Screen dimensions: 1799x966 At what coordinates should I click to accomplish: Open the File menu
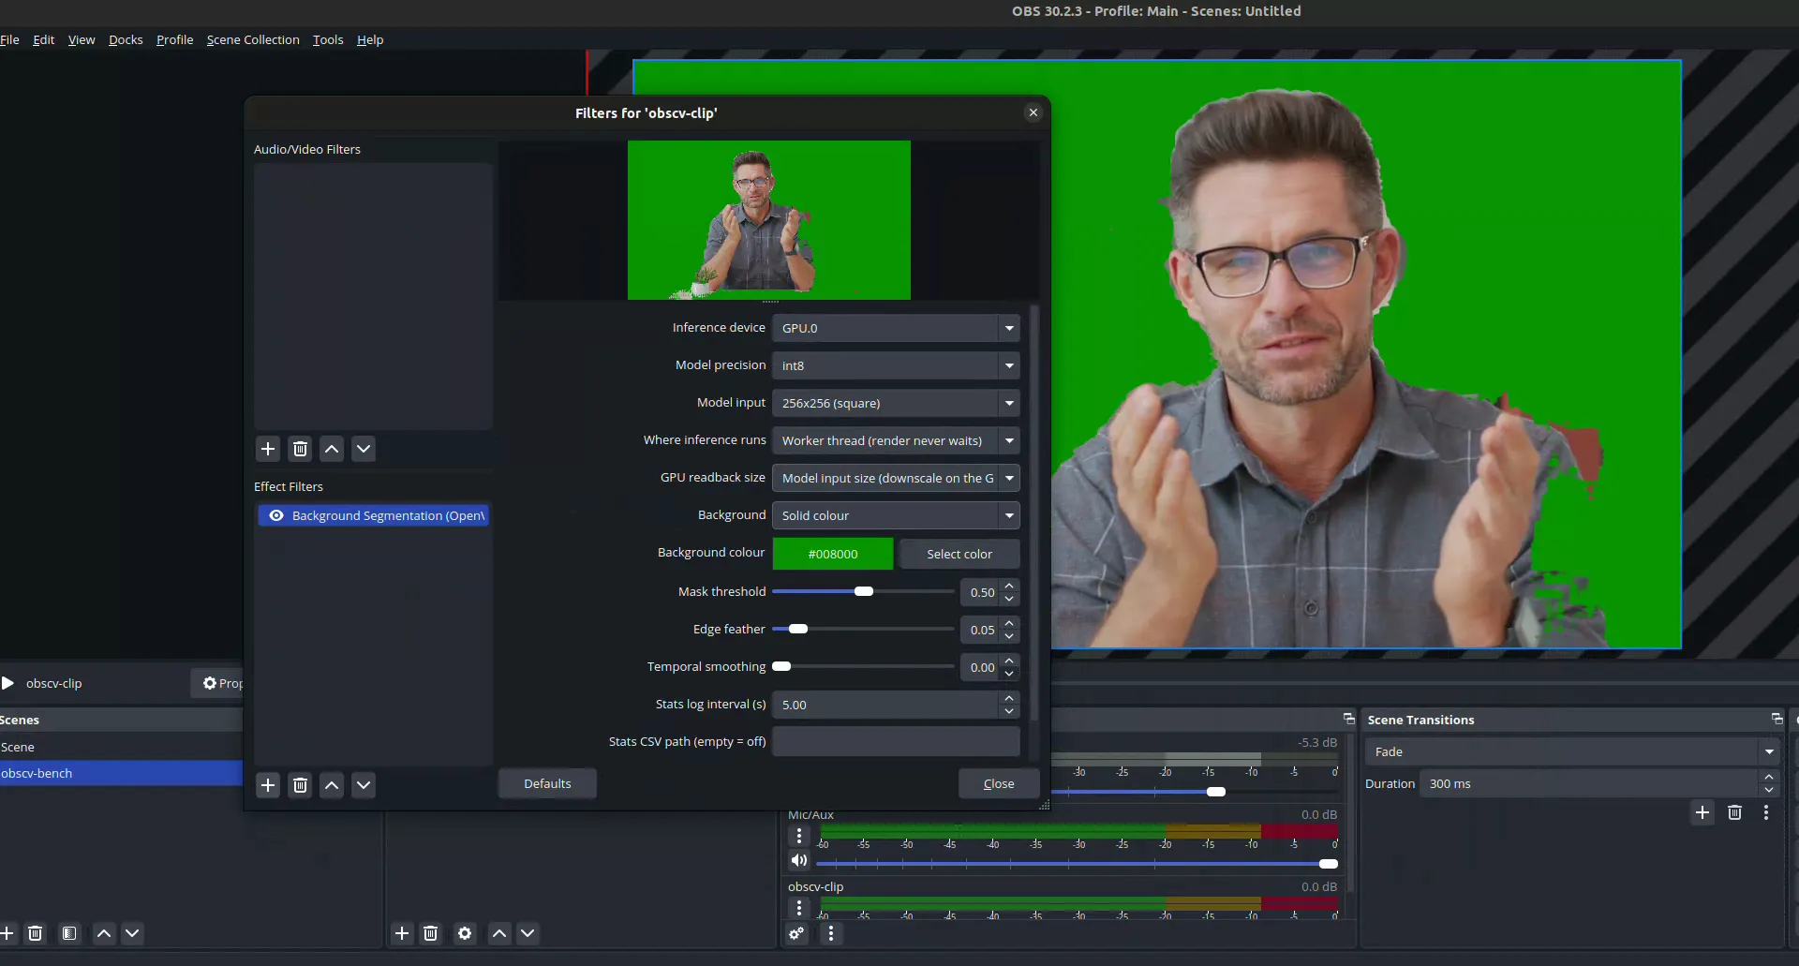[9, 39]
